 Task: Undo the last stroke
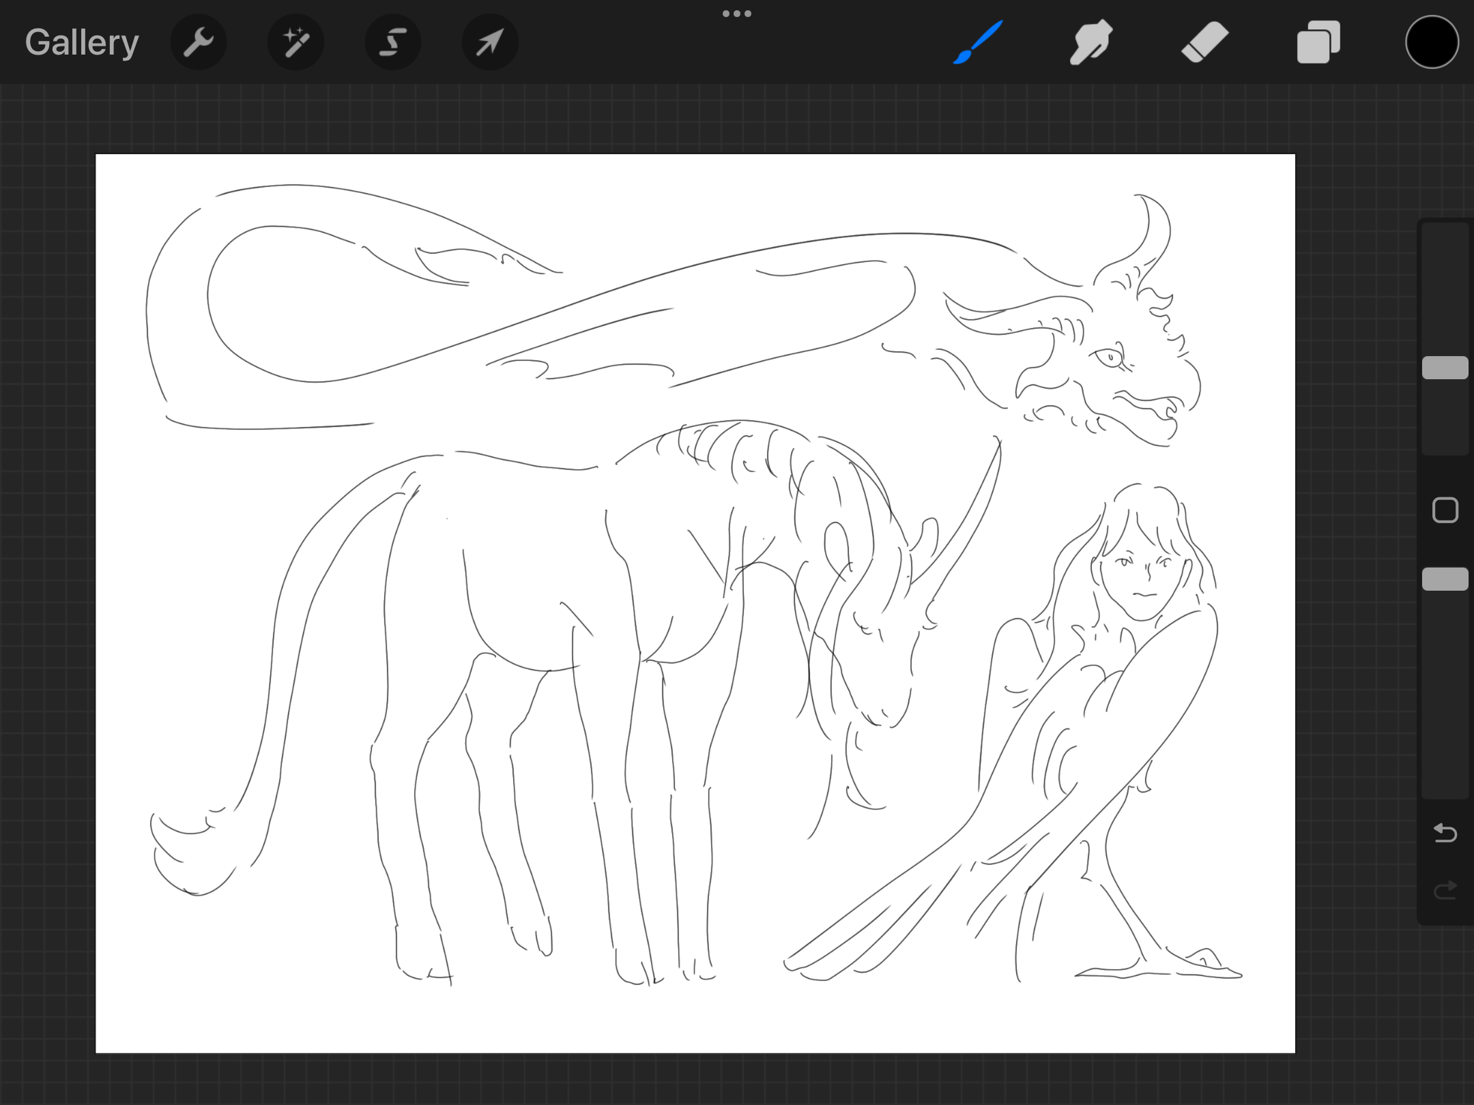[1445, 833]
